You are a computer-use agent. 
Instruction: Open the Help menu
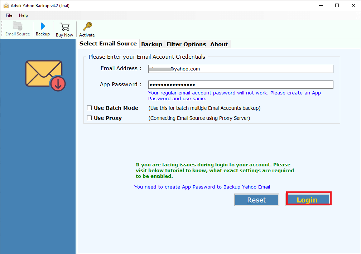23,15
